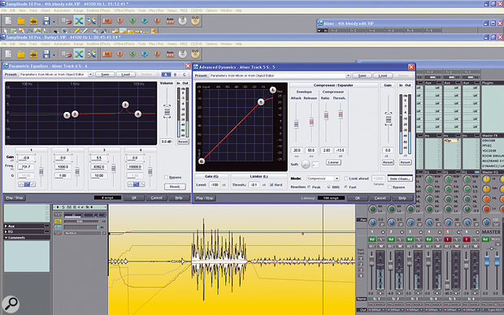The image size is (504, 315).
Task: Open Options menu in Batley1.VIP window
Action: click(x=211, y=44)
